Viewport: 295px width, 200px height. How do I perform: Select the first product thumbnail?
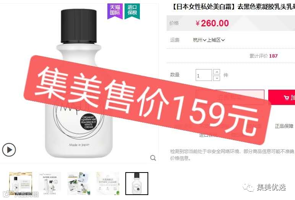[x=21, y=184]
